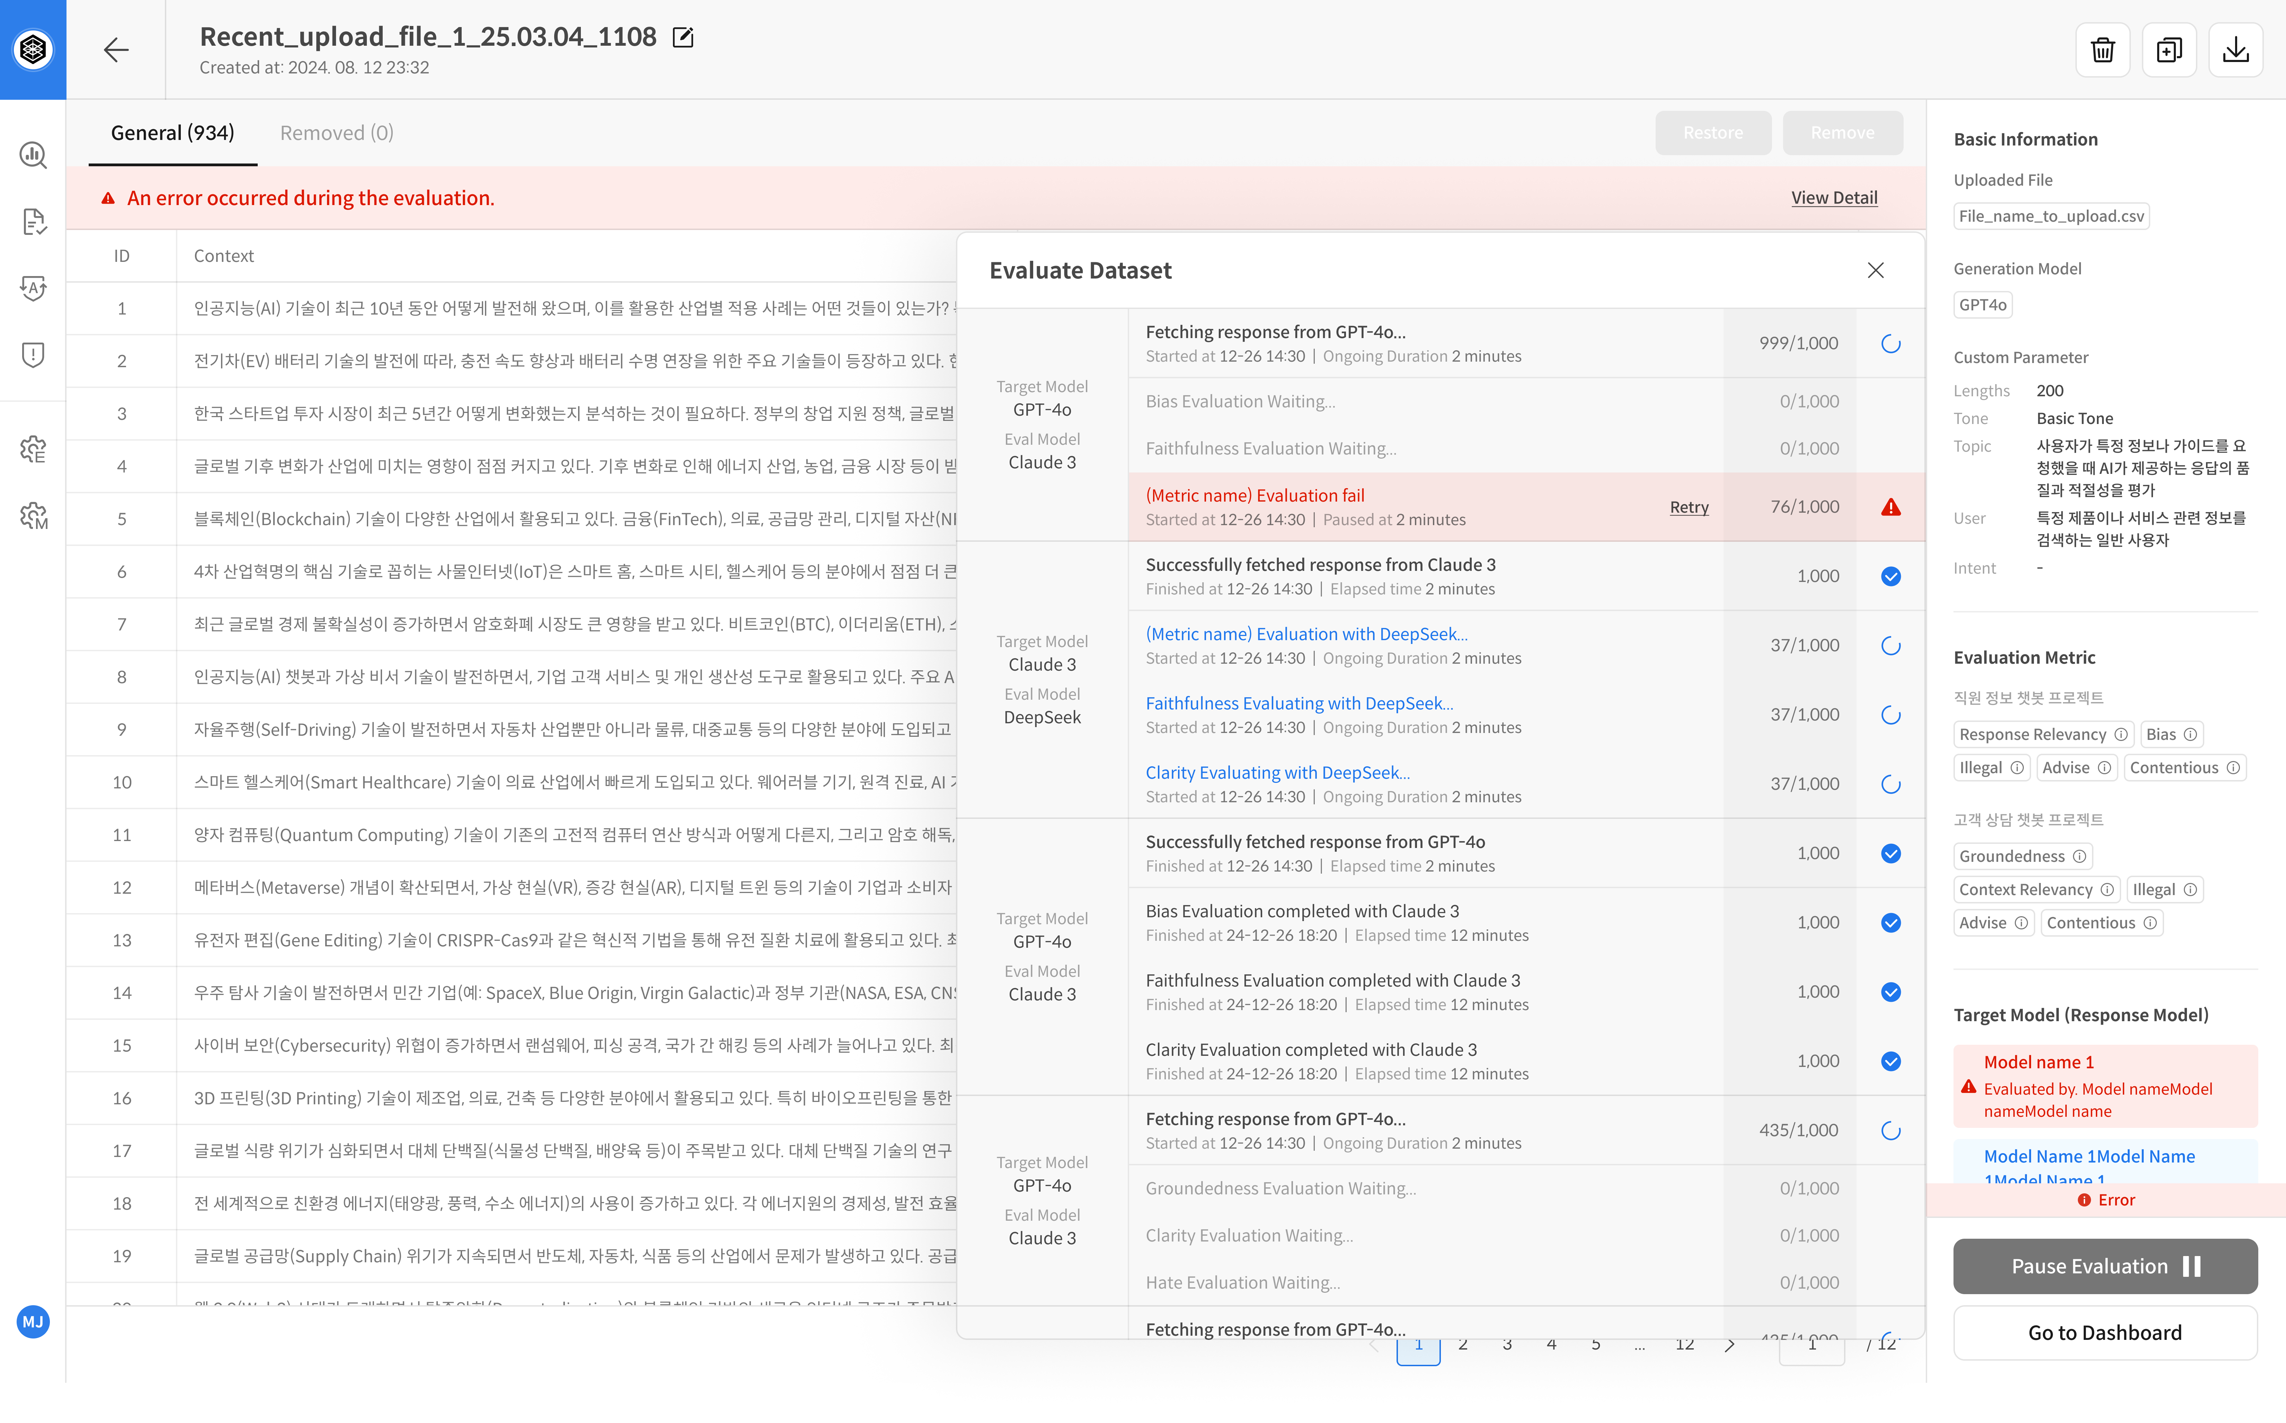Click the info icon next to Context Relevancy
The image size is (2286, 1423).
(x=2107, y=890)
